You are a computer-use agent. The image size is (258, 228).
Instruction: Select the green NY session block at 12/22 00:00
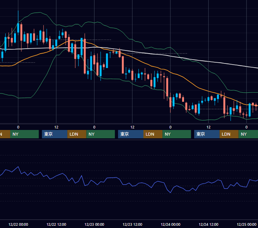click(x=24, y=134)
